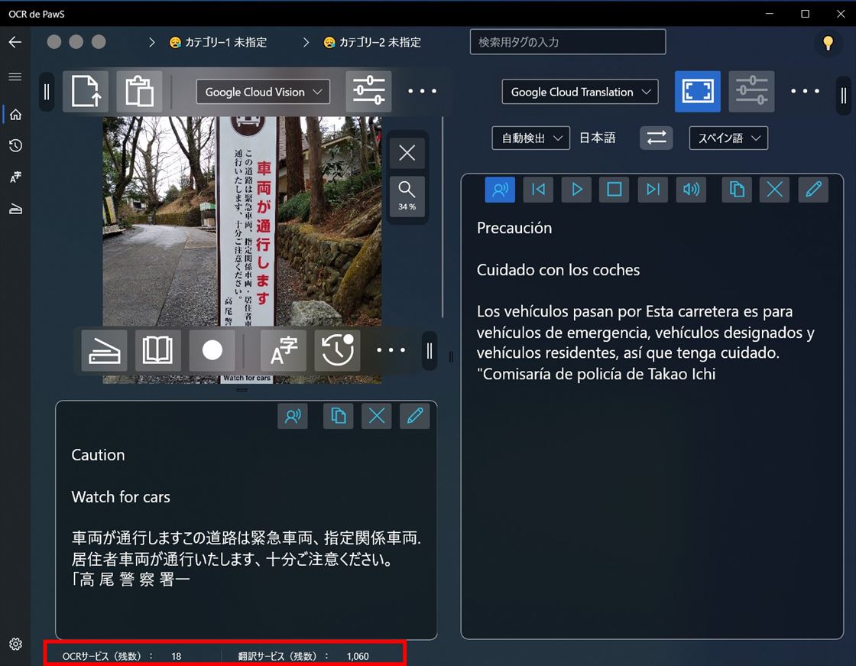Paste image from clipboard icon

139,92
